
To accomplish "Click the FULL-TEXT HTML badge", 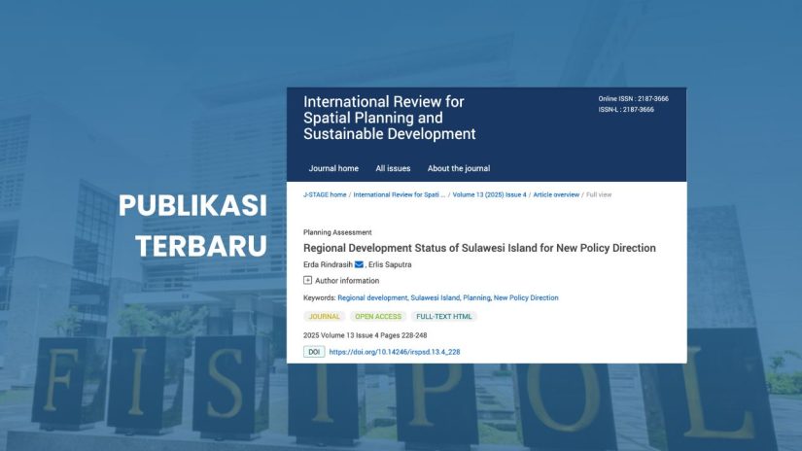I will point(444,316).
